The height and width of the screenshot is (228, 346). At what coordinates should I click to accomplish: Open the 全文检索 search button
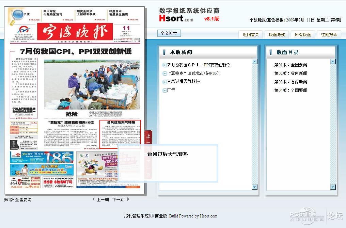[169, 33]
